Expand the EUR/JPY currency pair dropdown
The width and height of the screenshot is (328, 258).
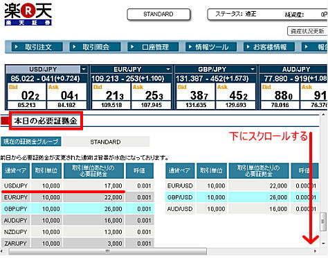[x=168, y=69]
